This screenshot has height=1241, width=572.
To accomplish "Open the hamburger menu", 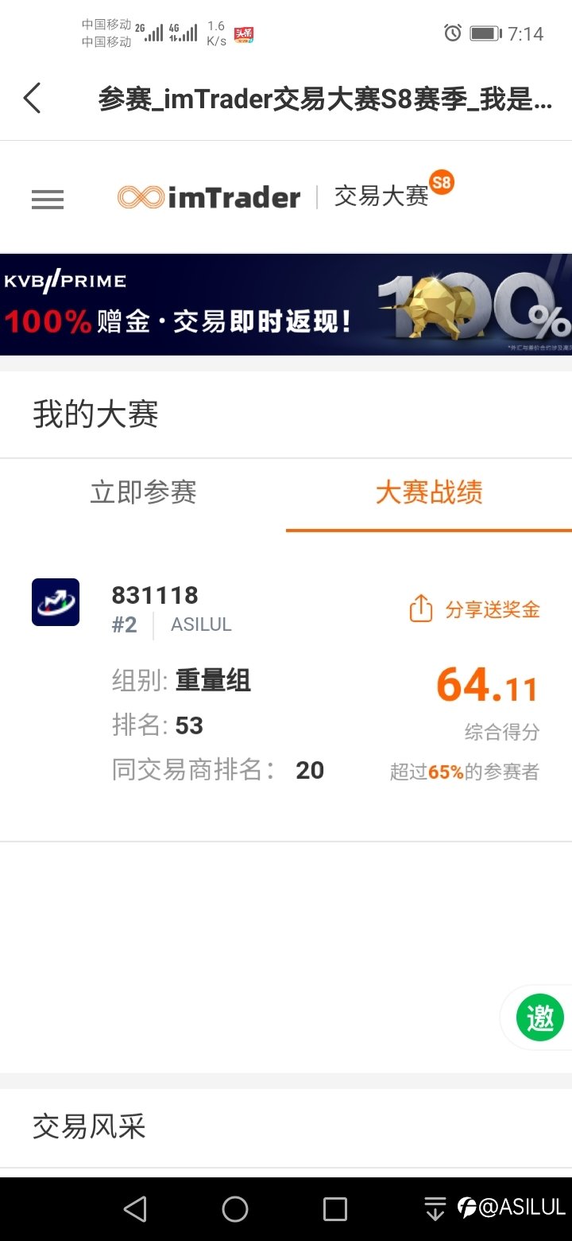I will pos(48,199).
